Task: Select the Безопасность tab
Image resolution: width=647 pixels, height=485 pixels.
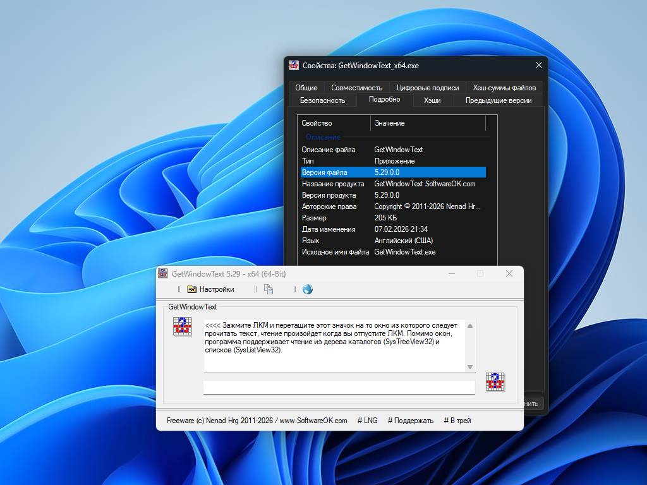Action: (322, 100)
